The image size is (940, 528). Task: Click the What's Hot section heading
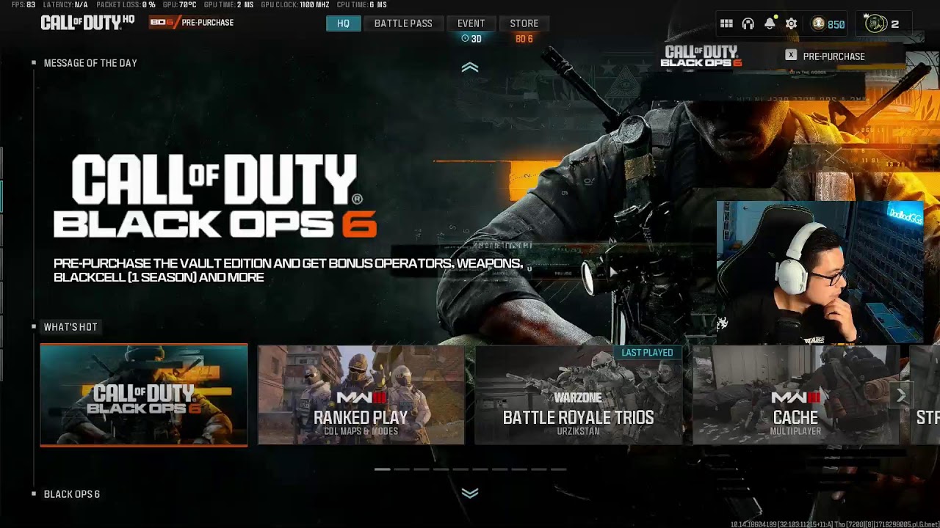point(70,327)
